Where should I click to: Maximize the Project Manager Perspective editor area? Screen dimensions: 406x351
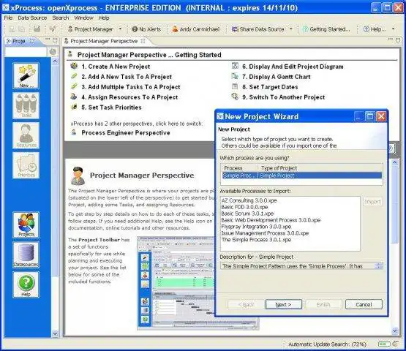click(398, 40)
